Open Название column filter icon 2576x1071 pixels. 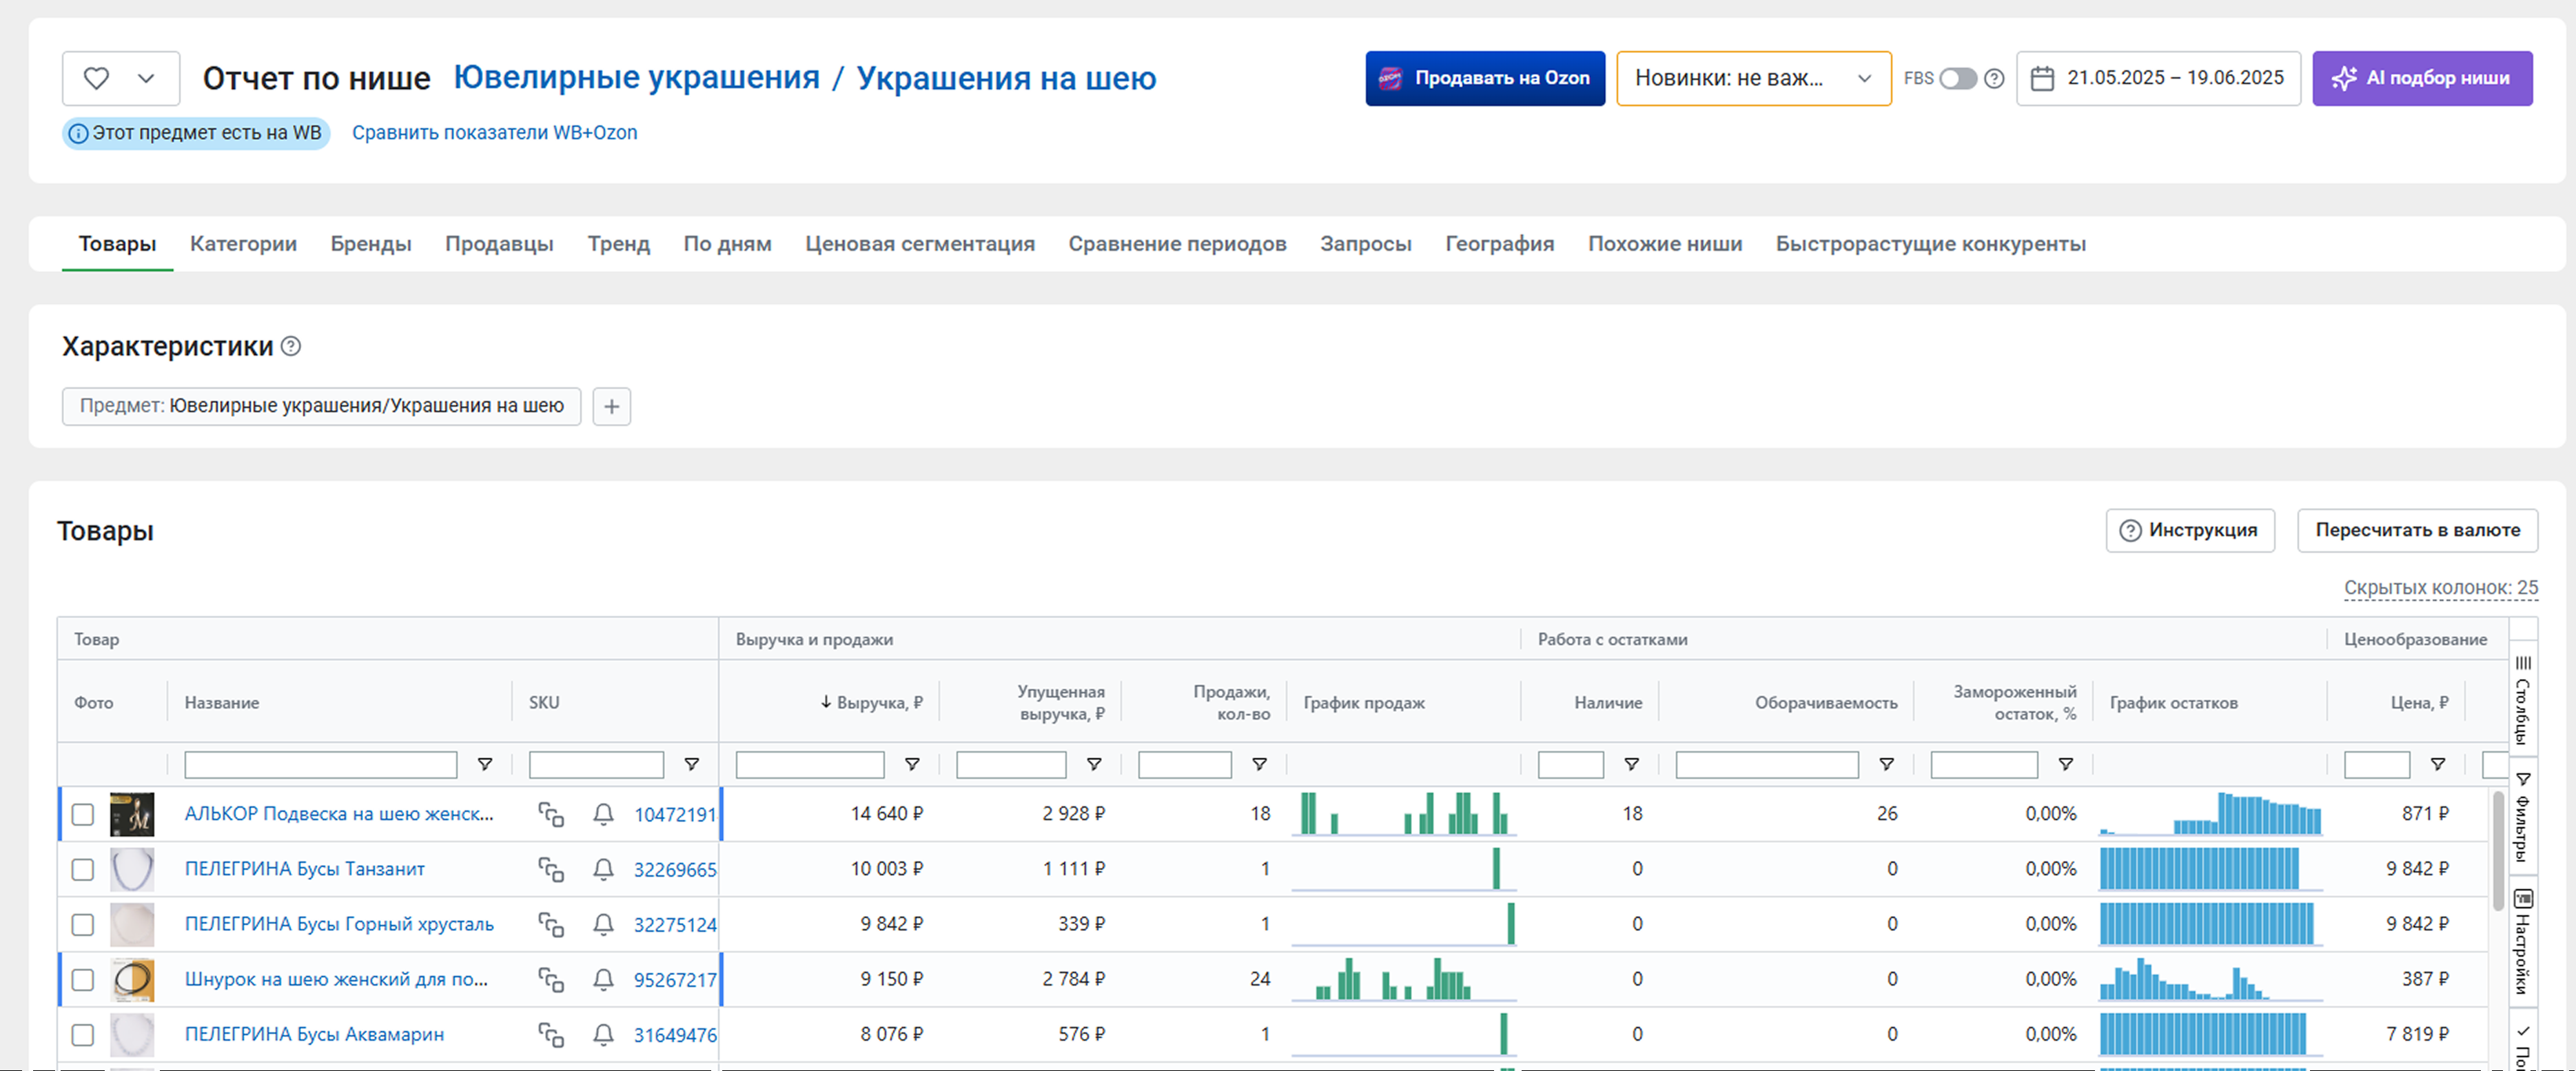[485, 764]
